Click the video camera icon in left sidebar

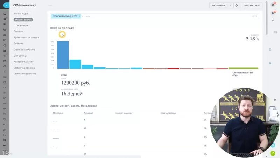coord(5,145)
